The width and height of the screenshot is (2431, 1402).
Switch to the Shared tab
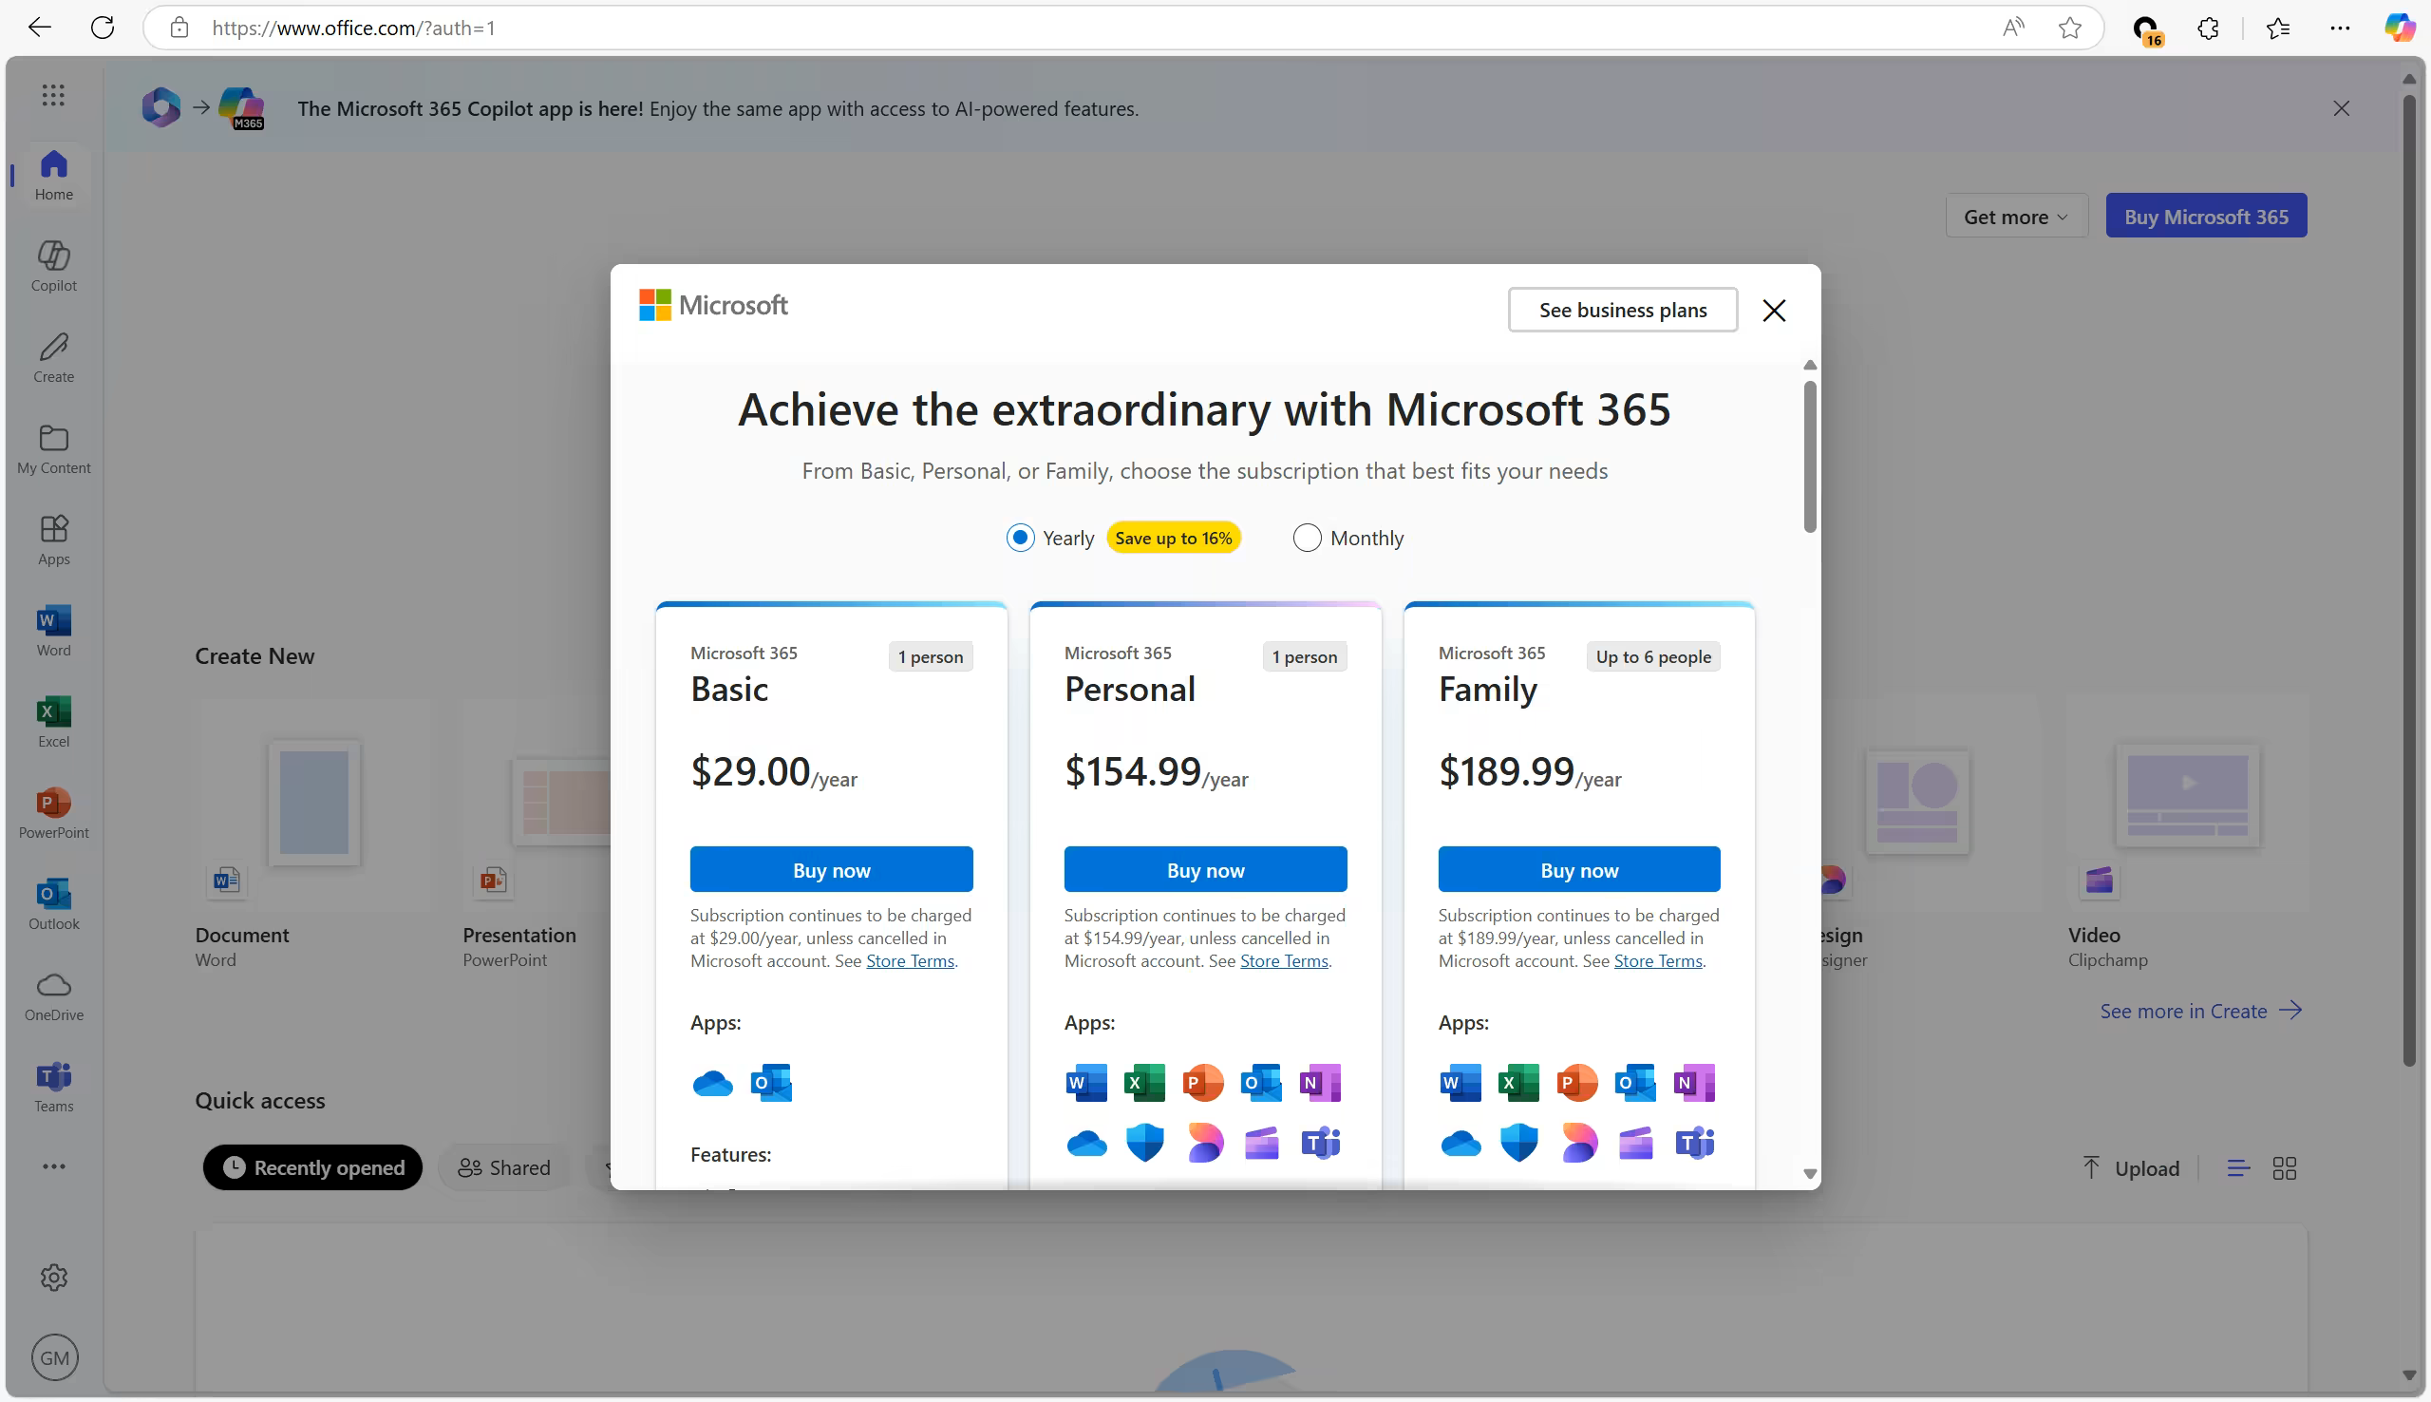pyautogui.click(x=504, y=1167)
